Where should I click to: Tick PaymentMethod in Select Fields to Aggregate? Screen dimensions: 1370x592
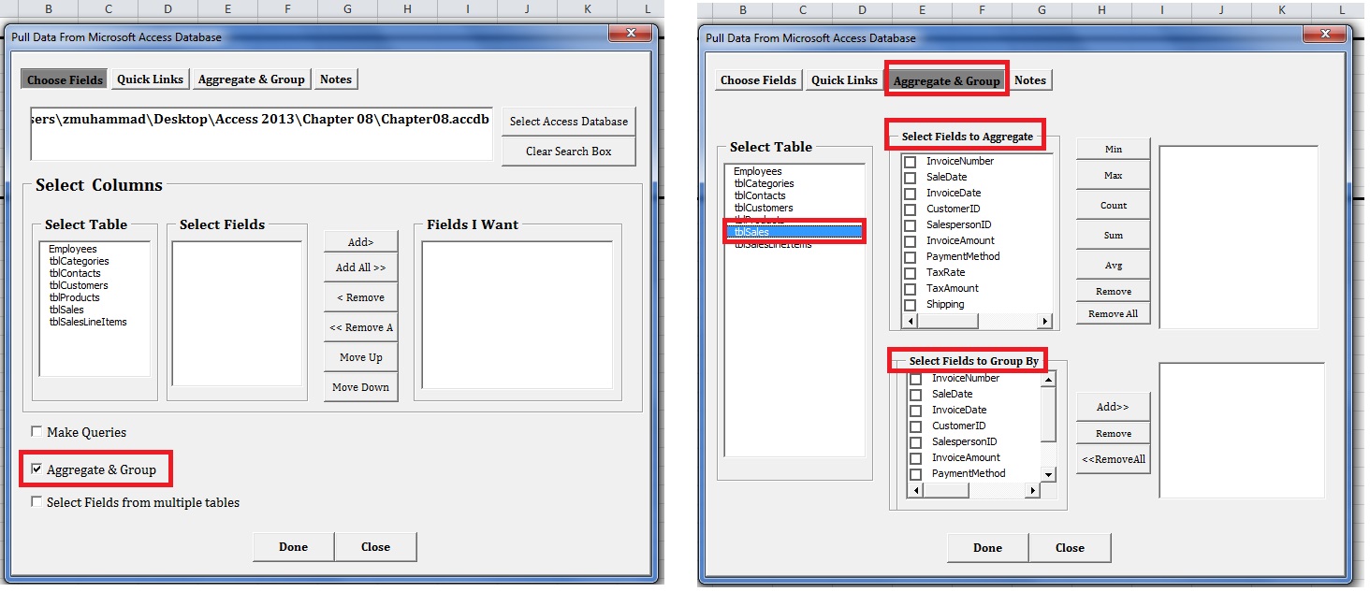pos(910,257)
